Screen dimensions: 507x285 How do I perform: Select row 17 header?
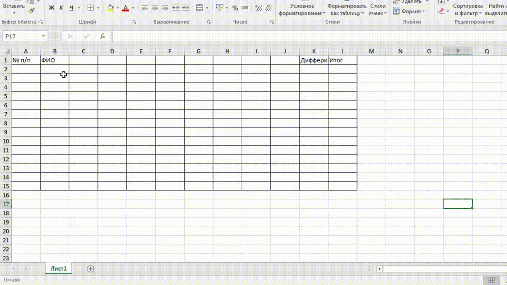pos(5,204)
